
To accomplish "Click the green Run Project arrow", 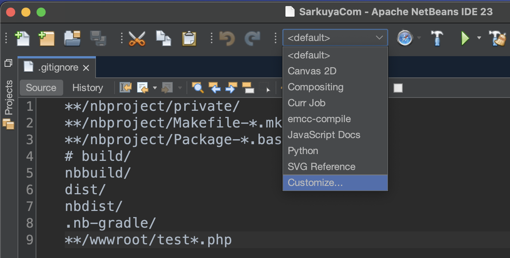I will pos(465,38).
